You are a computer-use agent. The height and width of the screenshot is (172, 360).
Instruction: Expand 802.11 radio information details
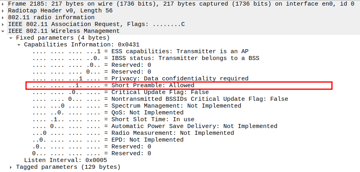coord(4,17)
